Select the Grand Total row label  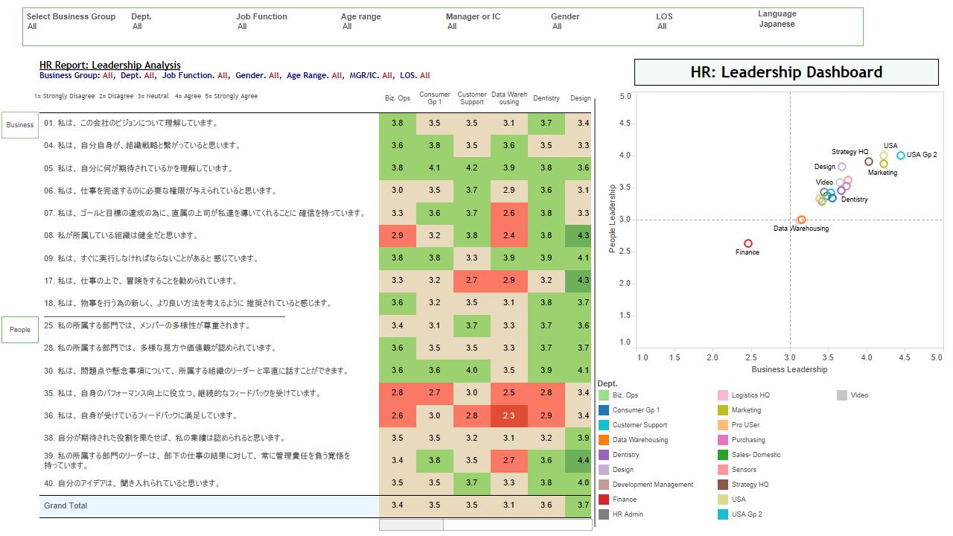click(66, 506)
